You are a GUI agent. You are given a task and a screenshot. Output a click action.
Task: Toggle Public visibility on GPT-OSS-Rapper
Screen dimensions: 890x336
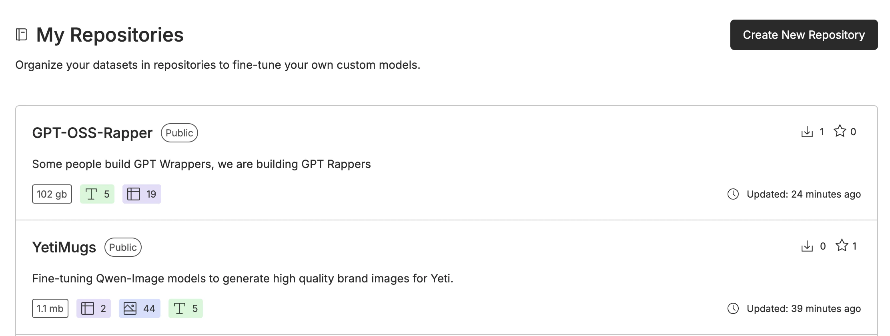pyautogui.click(x=180, y=133)
